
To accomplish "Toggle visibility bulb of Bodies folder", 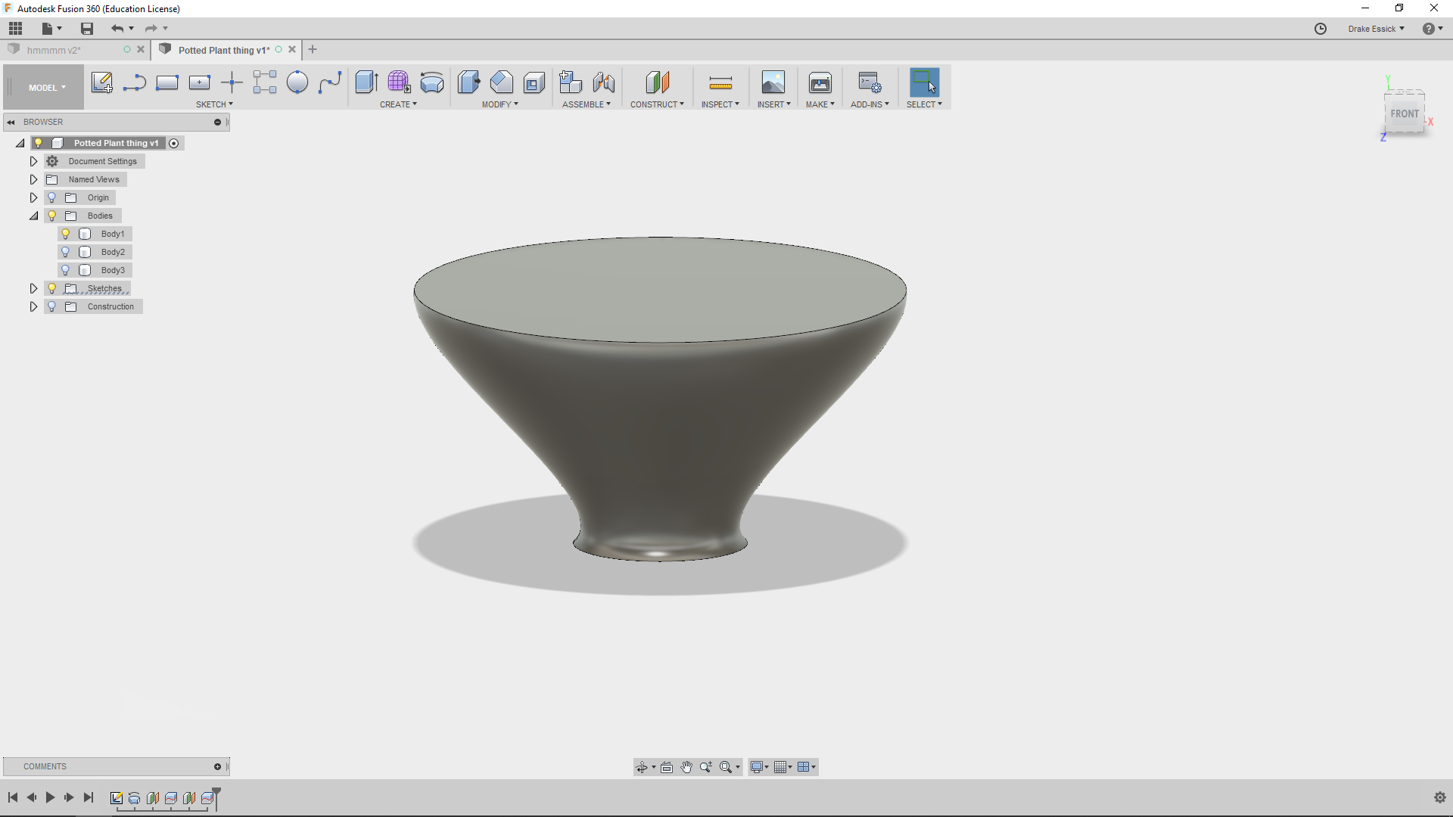I will (x=52, y=216).
